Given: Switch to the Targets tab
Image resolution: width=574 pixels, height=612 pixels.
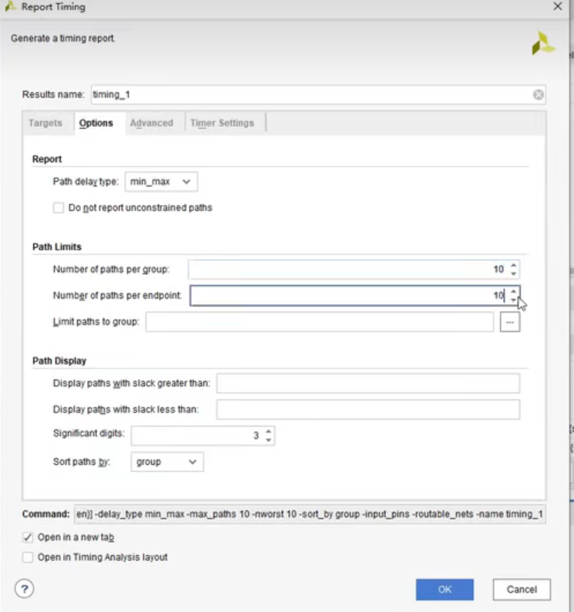Looking at the screenshot, I should pos(45,123).
